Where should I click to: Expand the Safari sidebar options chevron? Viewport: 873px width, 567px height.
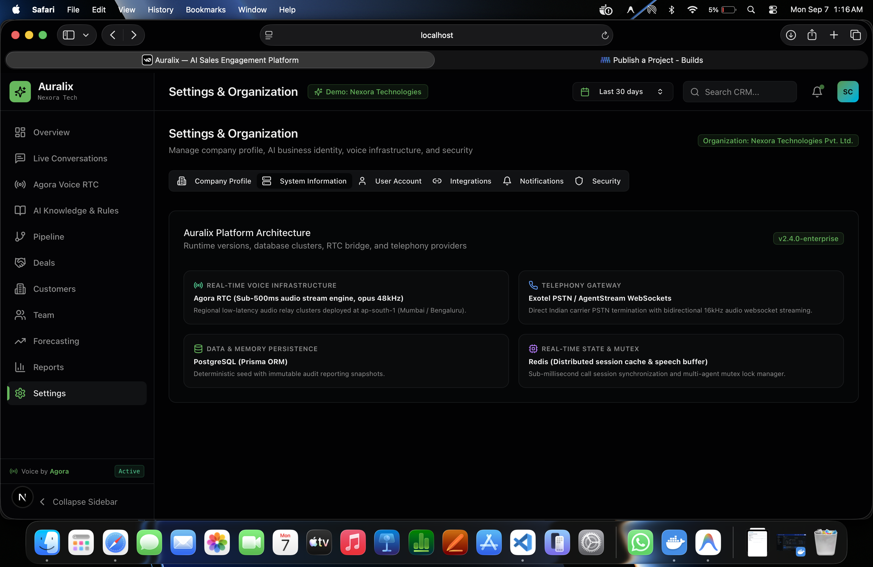86,35
